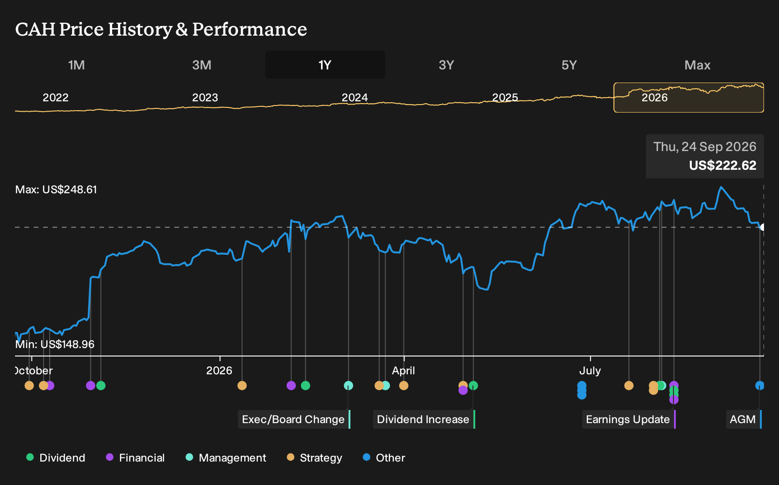
Task: Click the July axis label
Action: click(590, 371)
